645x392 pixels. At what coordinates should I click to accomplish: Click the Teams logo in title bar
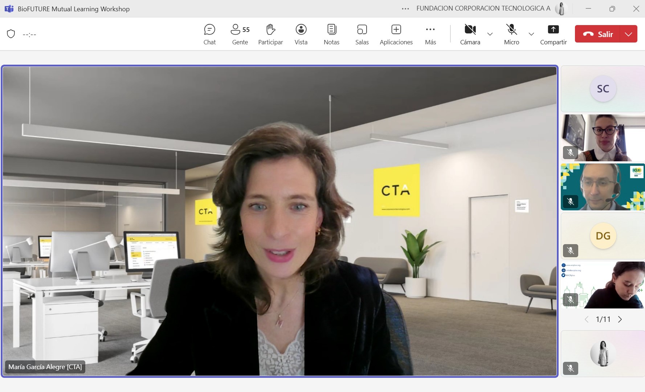click(9, 9)
